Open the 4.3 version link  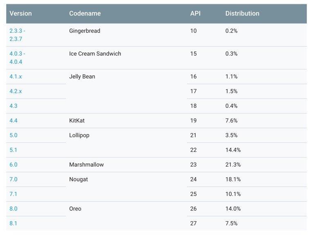pyautogui.click(x=14, y=106)
